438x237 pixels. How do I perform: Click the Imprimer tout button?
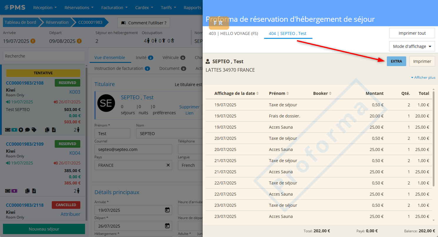point(412,33)
